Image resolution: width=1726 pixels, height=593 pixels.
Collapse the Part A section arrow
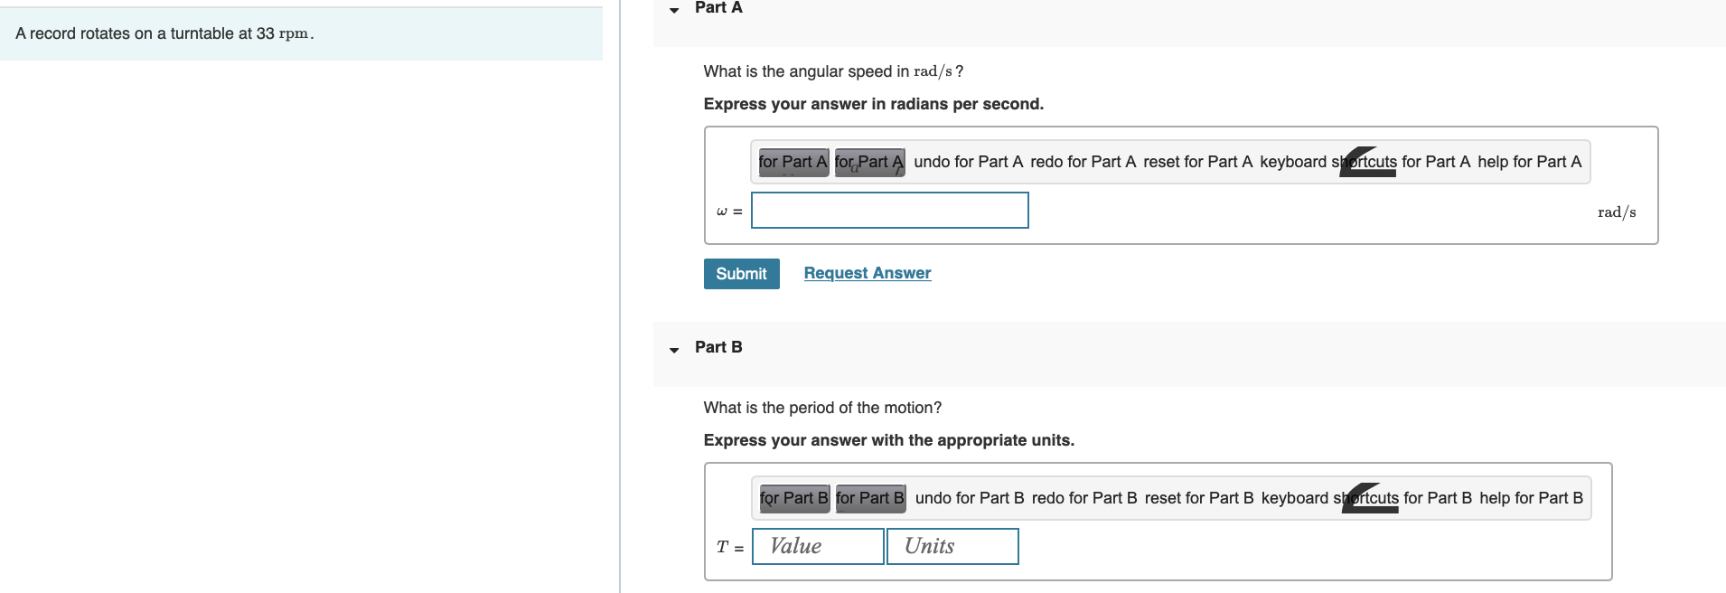(x=674, y=10)
